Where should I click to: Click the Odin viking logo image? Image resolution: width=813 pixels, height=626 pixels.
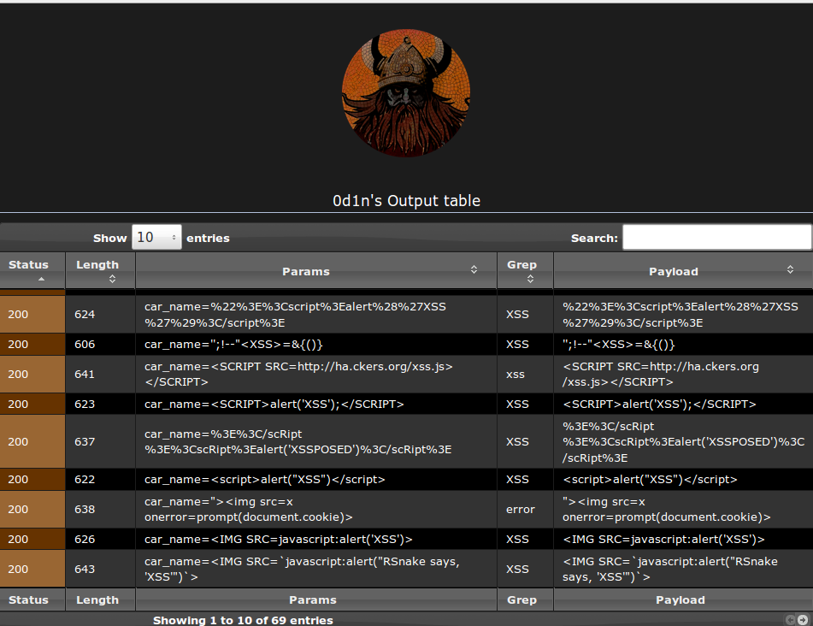coord(406,93)
